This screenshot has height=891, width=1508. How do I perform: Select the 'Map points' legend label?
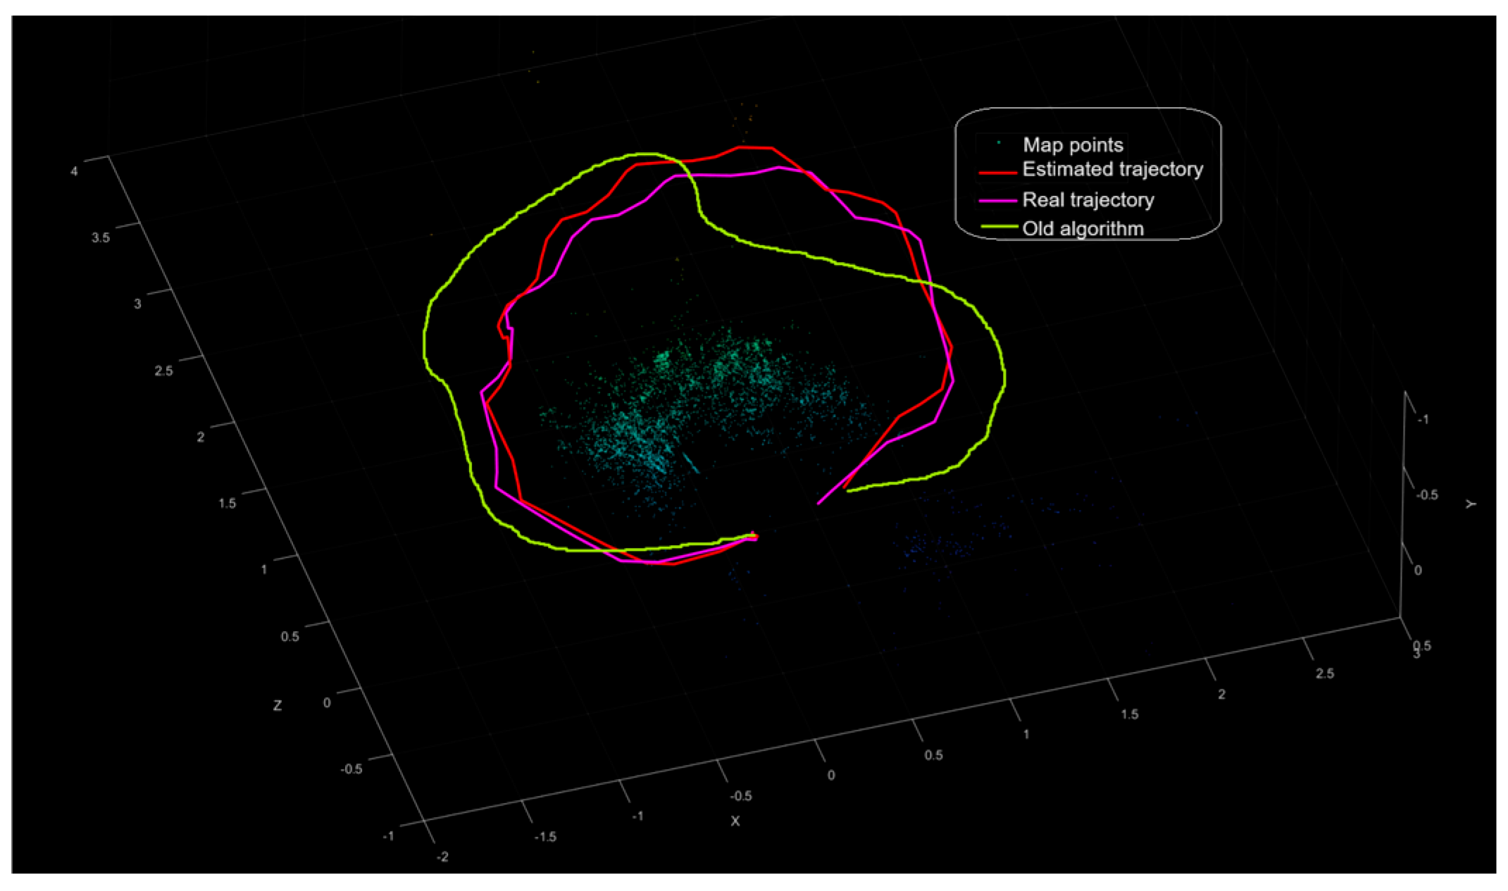pos(1073,145)
